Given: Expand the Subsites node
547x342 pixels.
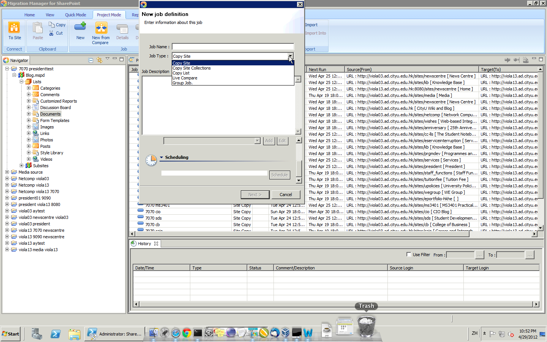Looking at the screenshot, I should click(x=22, y=166).
